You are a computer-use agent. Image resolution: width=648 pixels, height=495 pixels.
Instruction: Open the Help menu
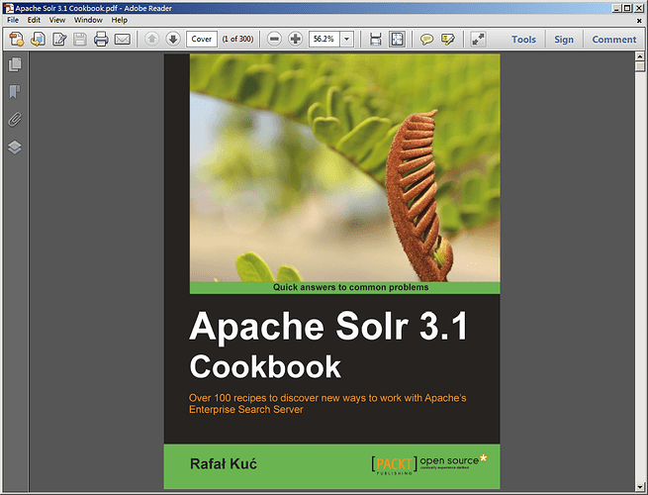120,20
